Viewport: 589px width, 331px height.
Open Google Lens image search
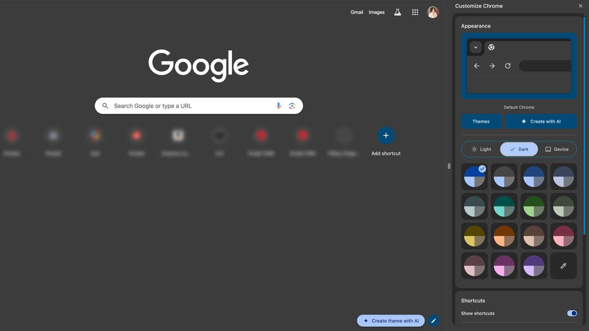pyautogui.click(x=292, y=106)
